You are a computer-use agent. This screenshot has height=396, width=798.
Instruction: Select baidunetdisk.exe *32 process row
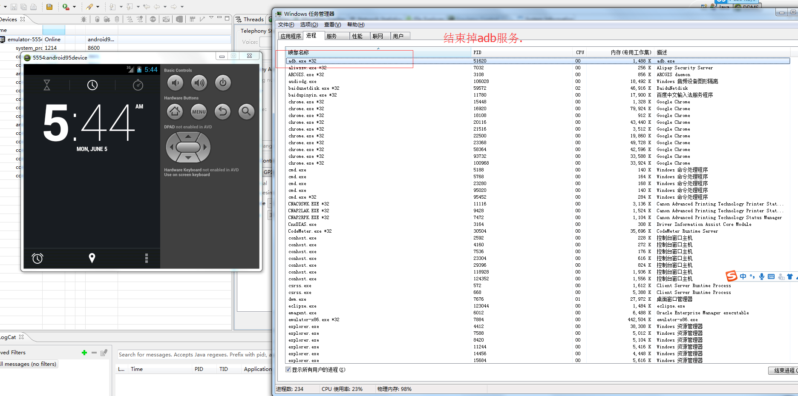pyautogui.click(x=538, y=88)
